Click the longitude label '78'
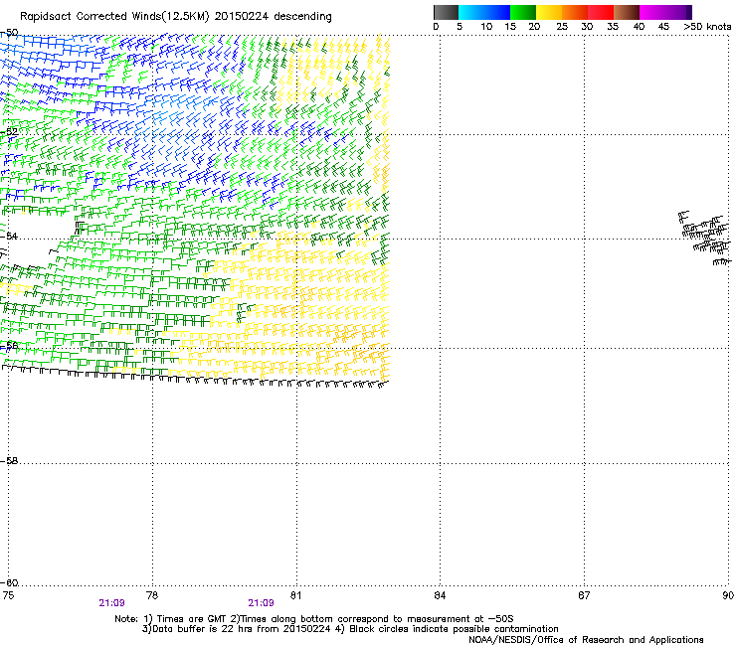Screen dimensions: 736x646 (152, 595)
